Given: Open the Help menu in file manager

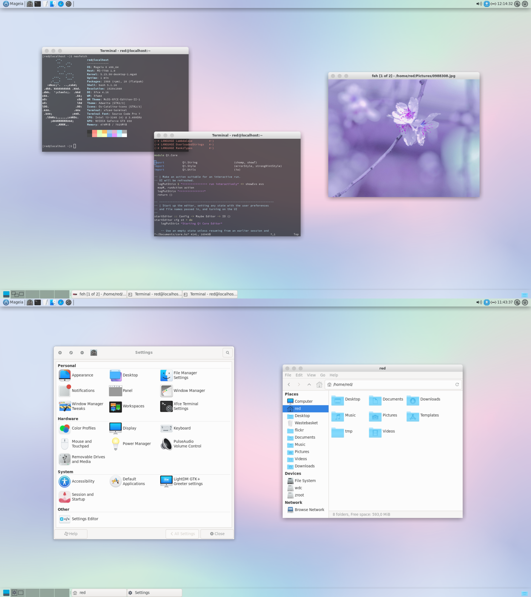Looking at the screenshot, I should tap(334, 375).
